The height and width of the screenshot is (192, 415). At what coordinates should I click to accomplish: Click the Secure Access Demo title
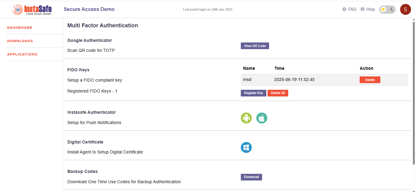[89, 9]
